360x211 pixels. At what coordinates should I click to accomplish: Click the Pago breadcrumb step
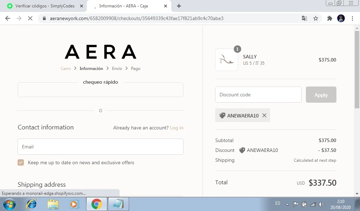(136, 69)
